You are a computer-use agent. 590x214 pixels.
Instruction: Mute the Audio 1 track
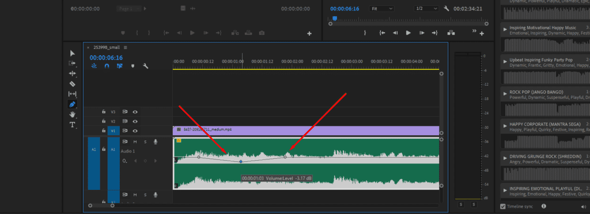pos(135,142)
